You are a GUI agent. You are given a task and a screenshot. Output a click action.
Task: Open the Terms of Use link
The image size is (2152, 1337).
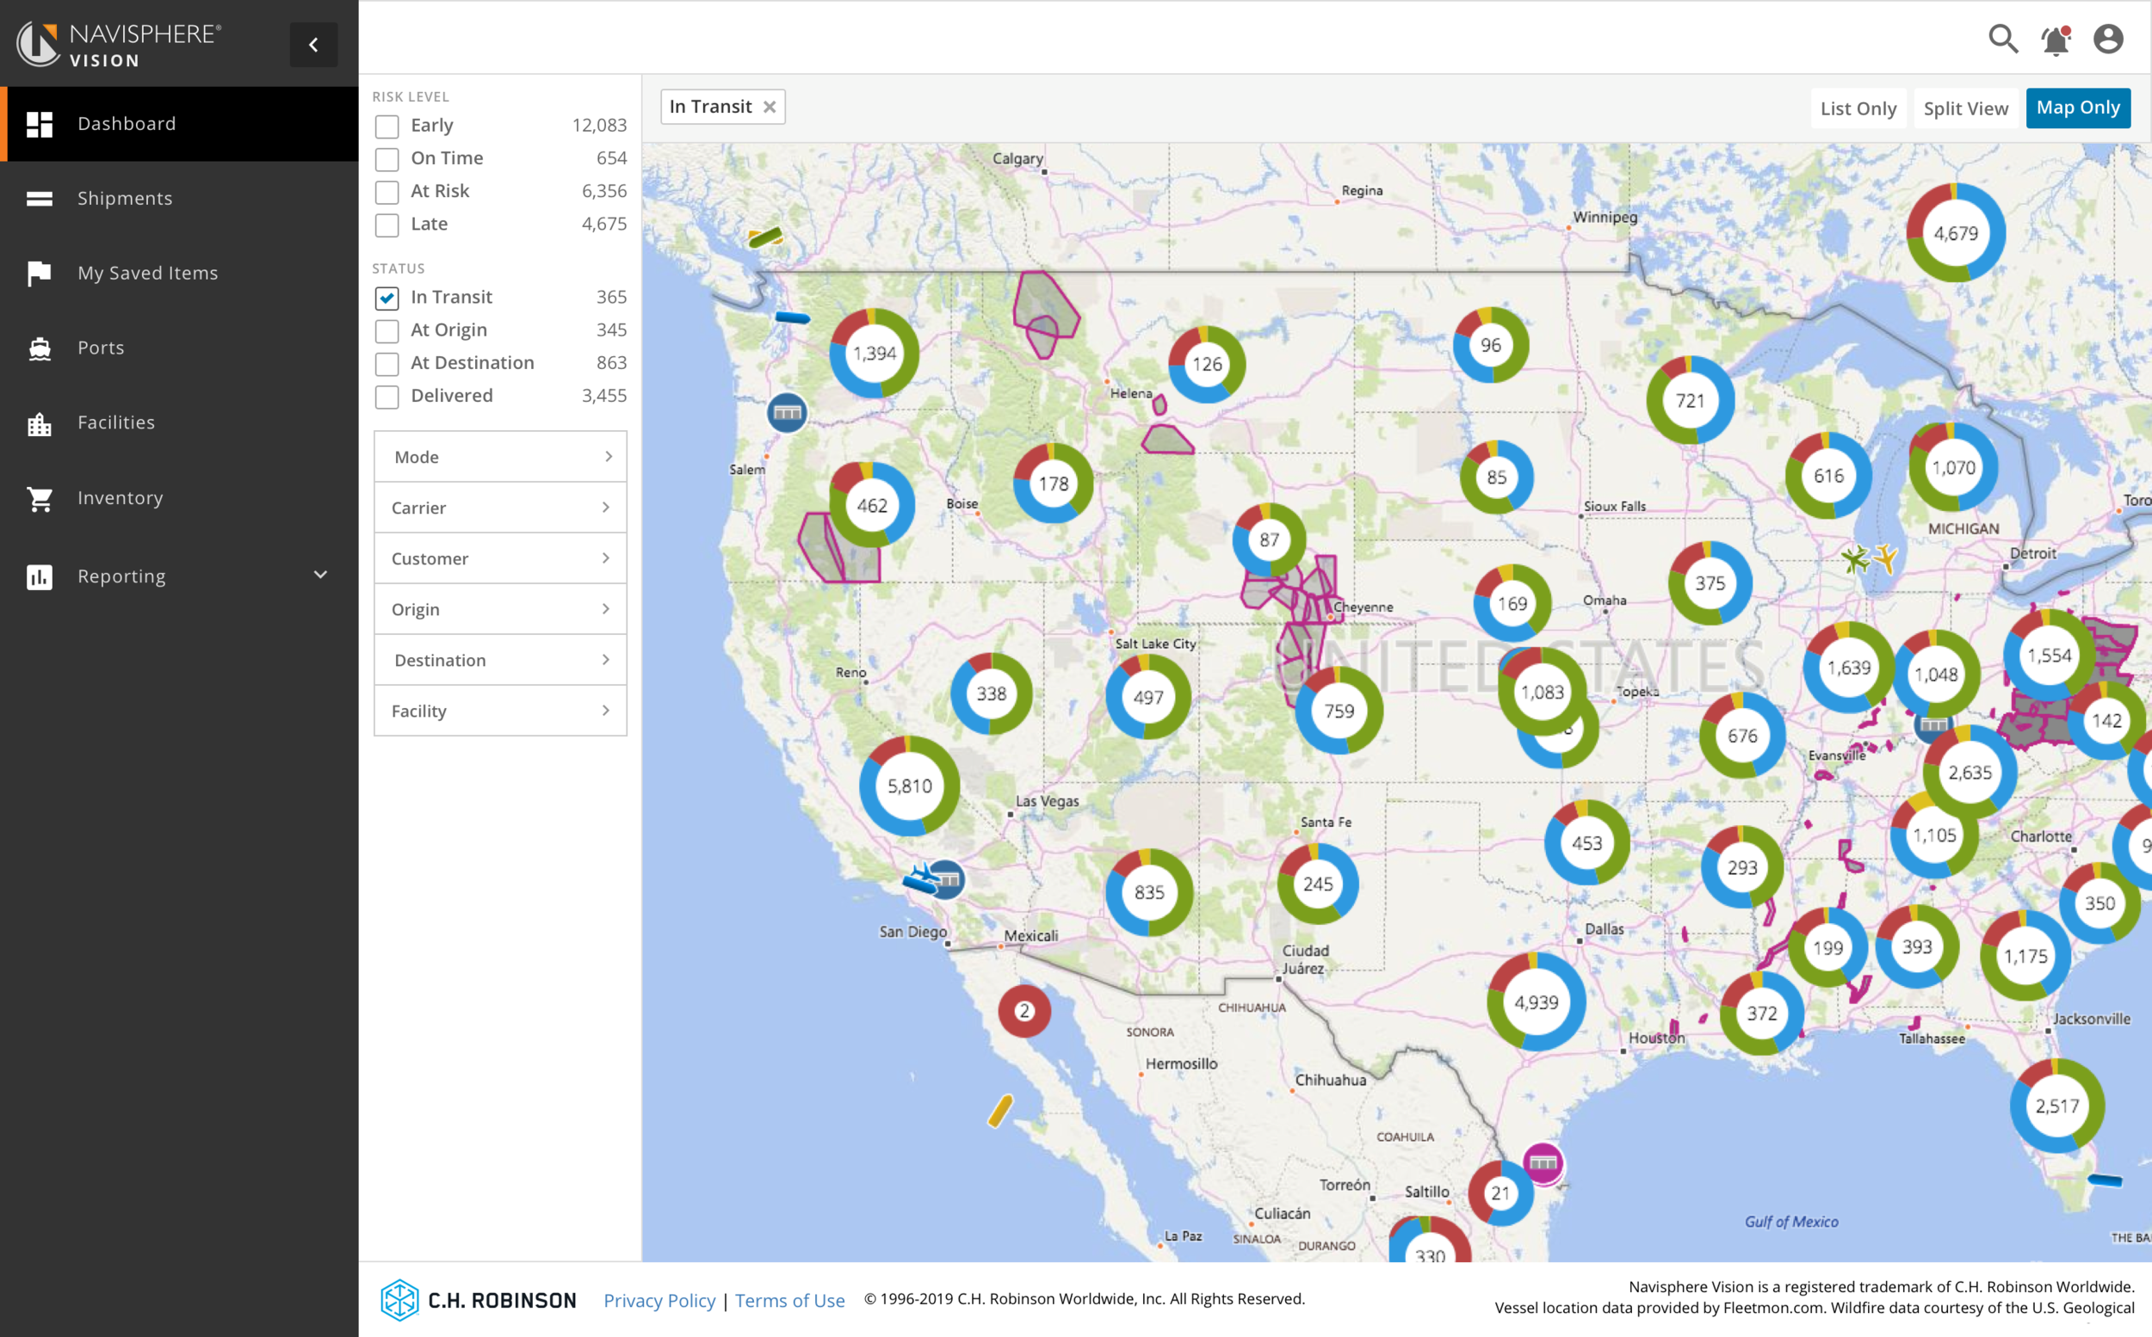coord(789,1300)
